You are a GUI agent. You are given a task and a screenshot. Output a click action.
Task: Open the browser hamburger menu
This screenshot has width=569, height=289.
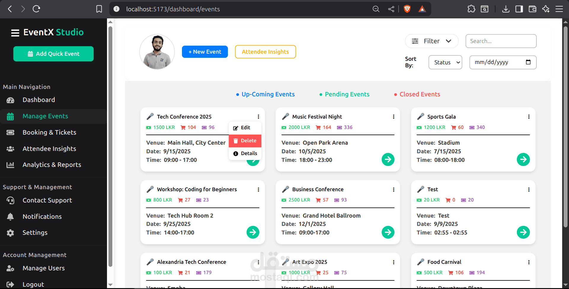(559, 9)
